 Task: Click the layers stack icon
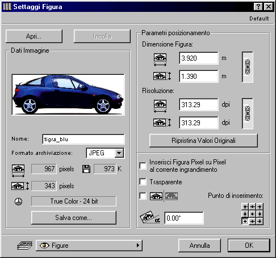[x=24, y=246]
